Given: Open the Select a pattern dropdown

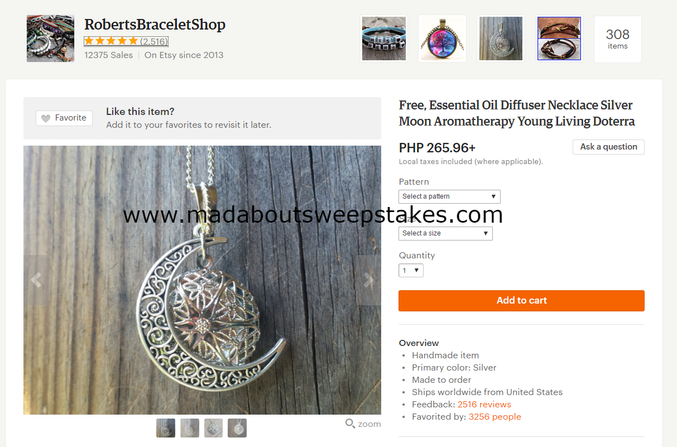Looking at the screenshot, I should tap(449, 196).
